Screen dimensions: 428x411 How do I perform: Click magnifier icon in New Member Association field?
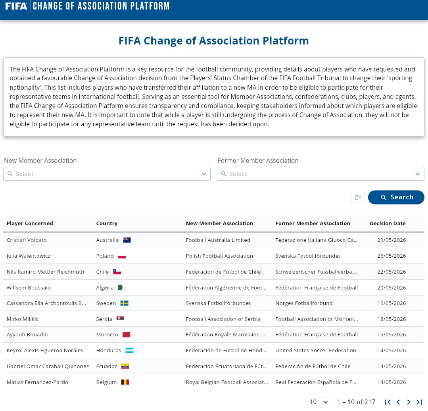(x=10, y=174)
